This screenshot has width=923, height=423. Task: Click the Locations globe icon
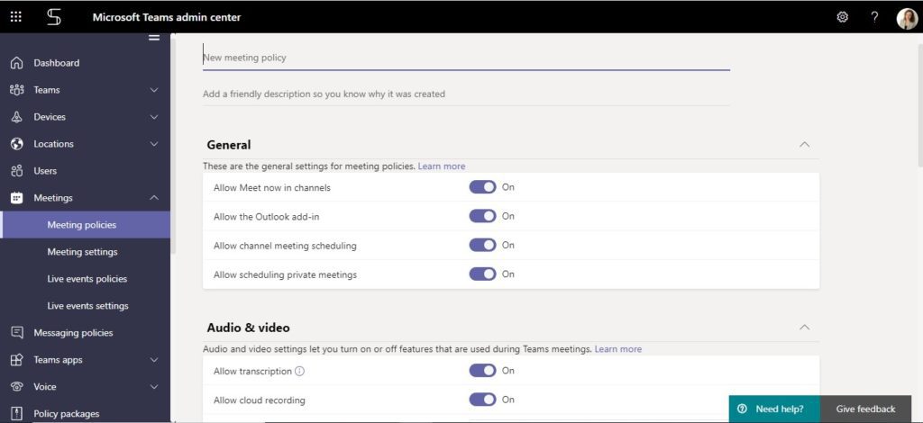pyautogui.click(x=17, y=144)
